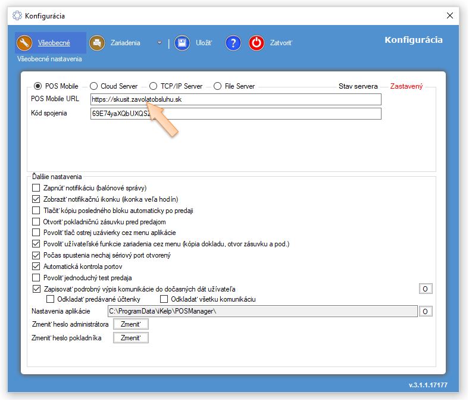The height and width of the screenshot is (401, 469).
Task: Click the Zariadenia printer icon
Action: [x=96, y=43]
